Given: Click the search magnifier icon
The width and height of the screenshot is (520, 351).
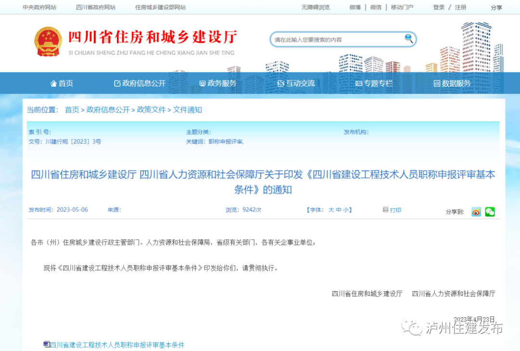Looking at the screenshot, I should (x=407, y=39).
